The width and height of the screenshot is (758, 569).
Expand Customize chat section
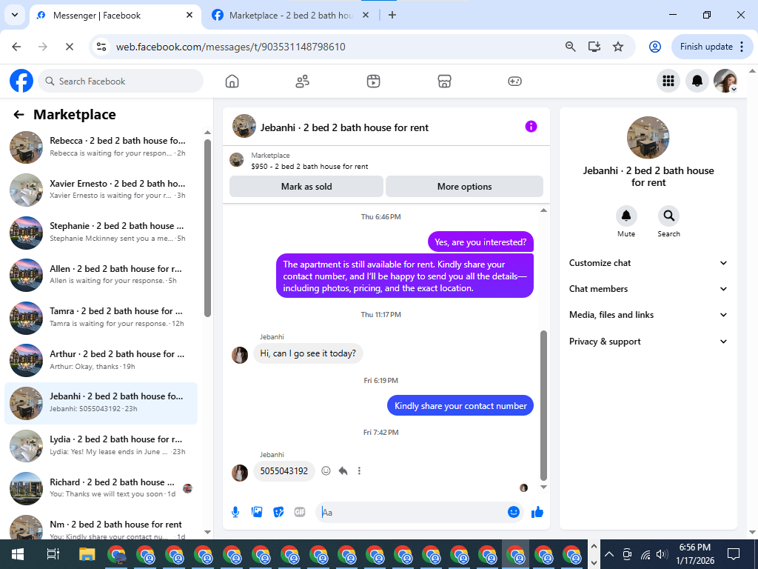click(648, 263)
